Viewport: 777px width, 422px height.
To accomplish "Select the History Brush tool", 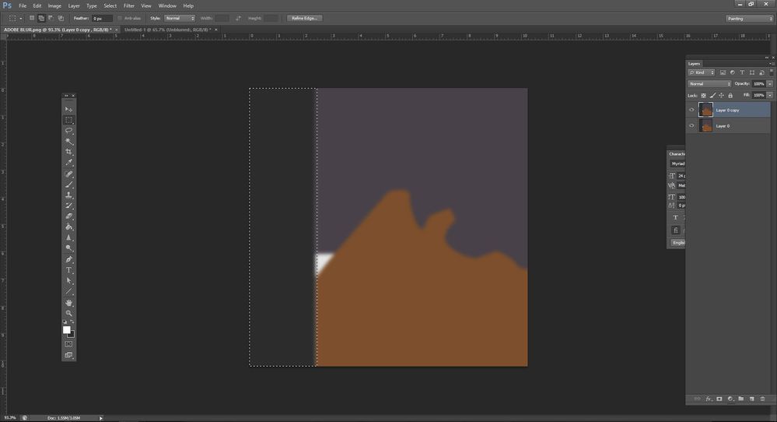I will point(69,206).
